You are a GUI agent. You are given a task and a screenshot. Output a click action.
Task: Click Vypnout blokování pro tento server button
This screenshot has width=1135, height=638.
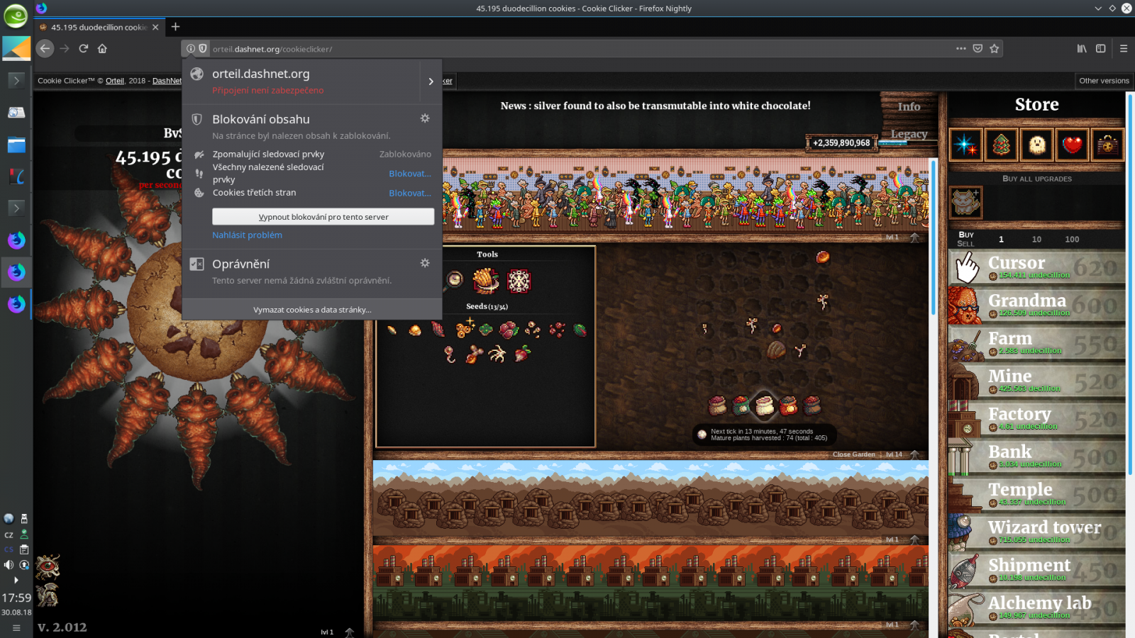coord(323,217)
